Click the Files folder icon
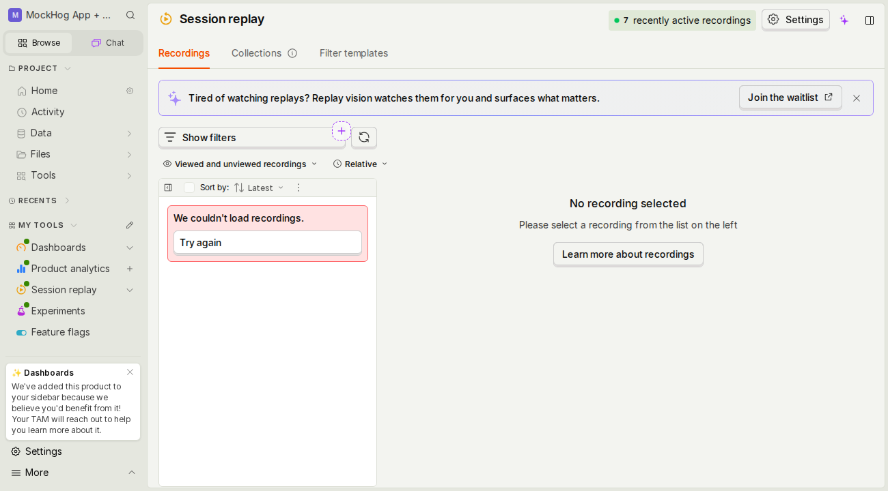This screenshot has height=491, width=888. pos(22,154)
